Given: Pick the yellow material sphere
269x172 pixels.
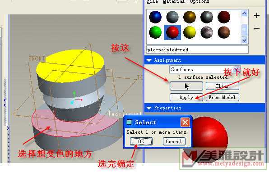Looking at the screenshot, I should pyautogui.click(x=190, y=32).
